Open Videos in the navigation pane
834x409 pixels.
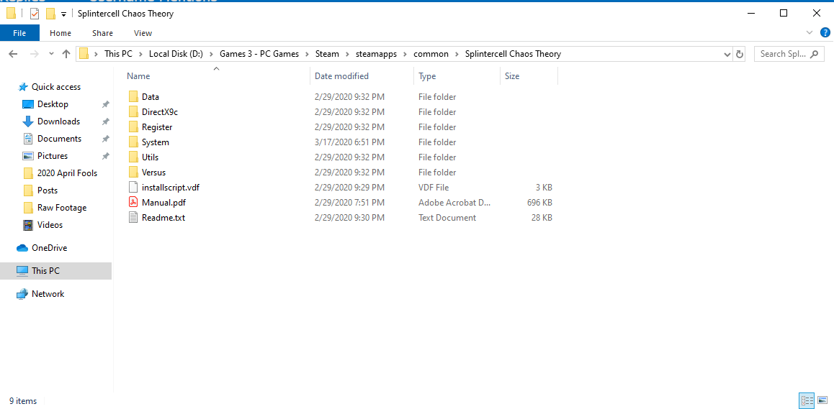pyautogui.click(x=50, y=225)
